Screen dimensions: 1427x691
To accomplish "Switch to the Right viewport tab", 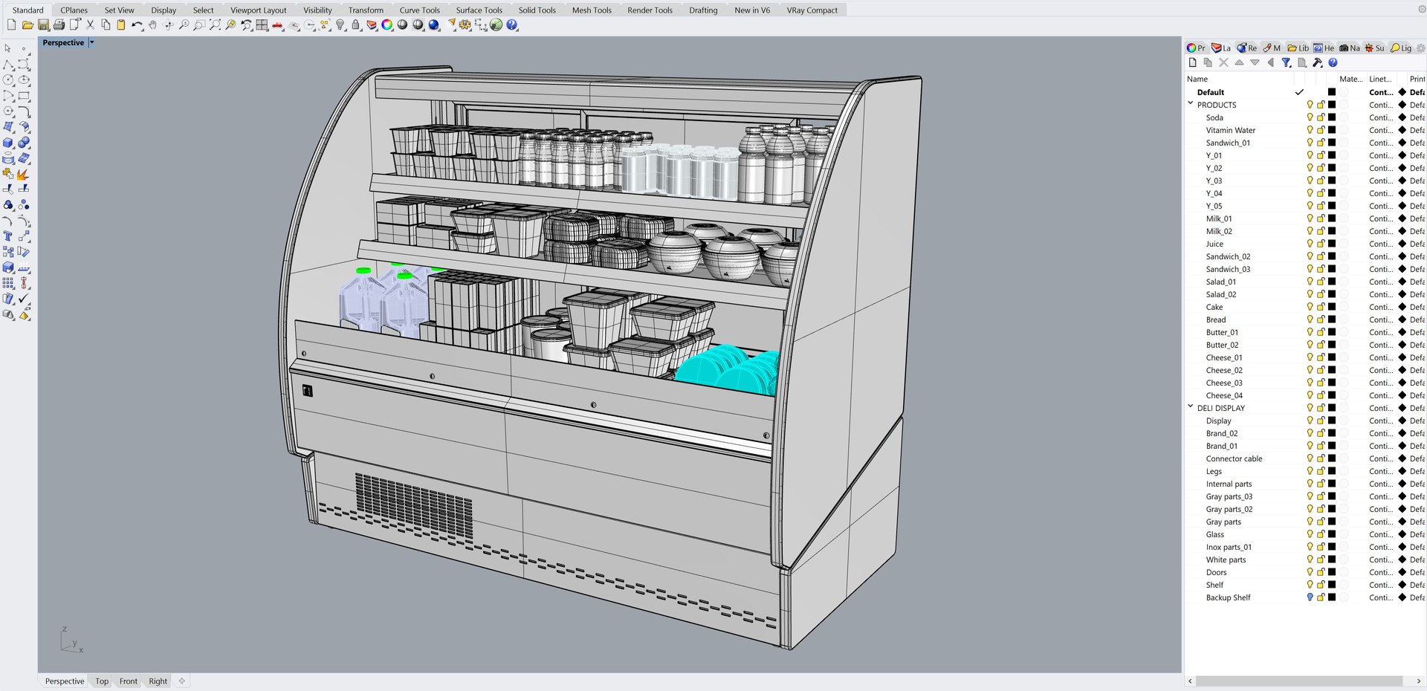I will (158, 681).
